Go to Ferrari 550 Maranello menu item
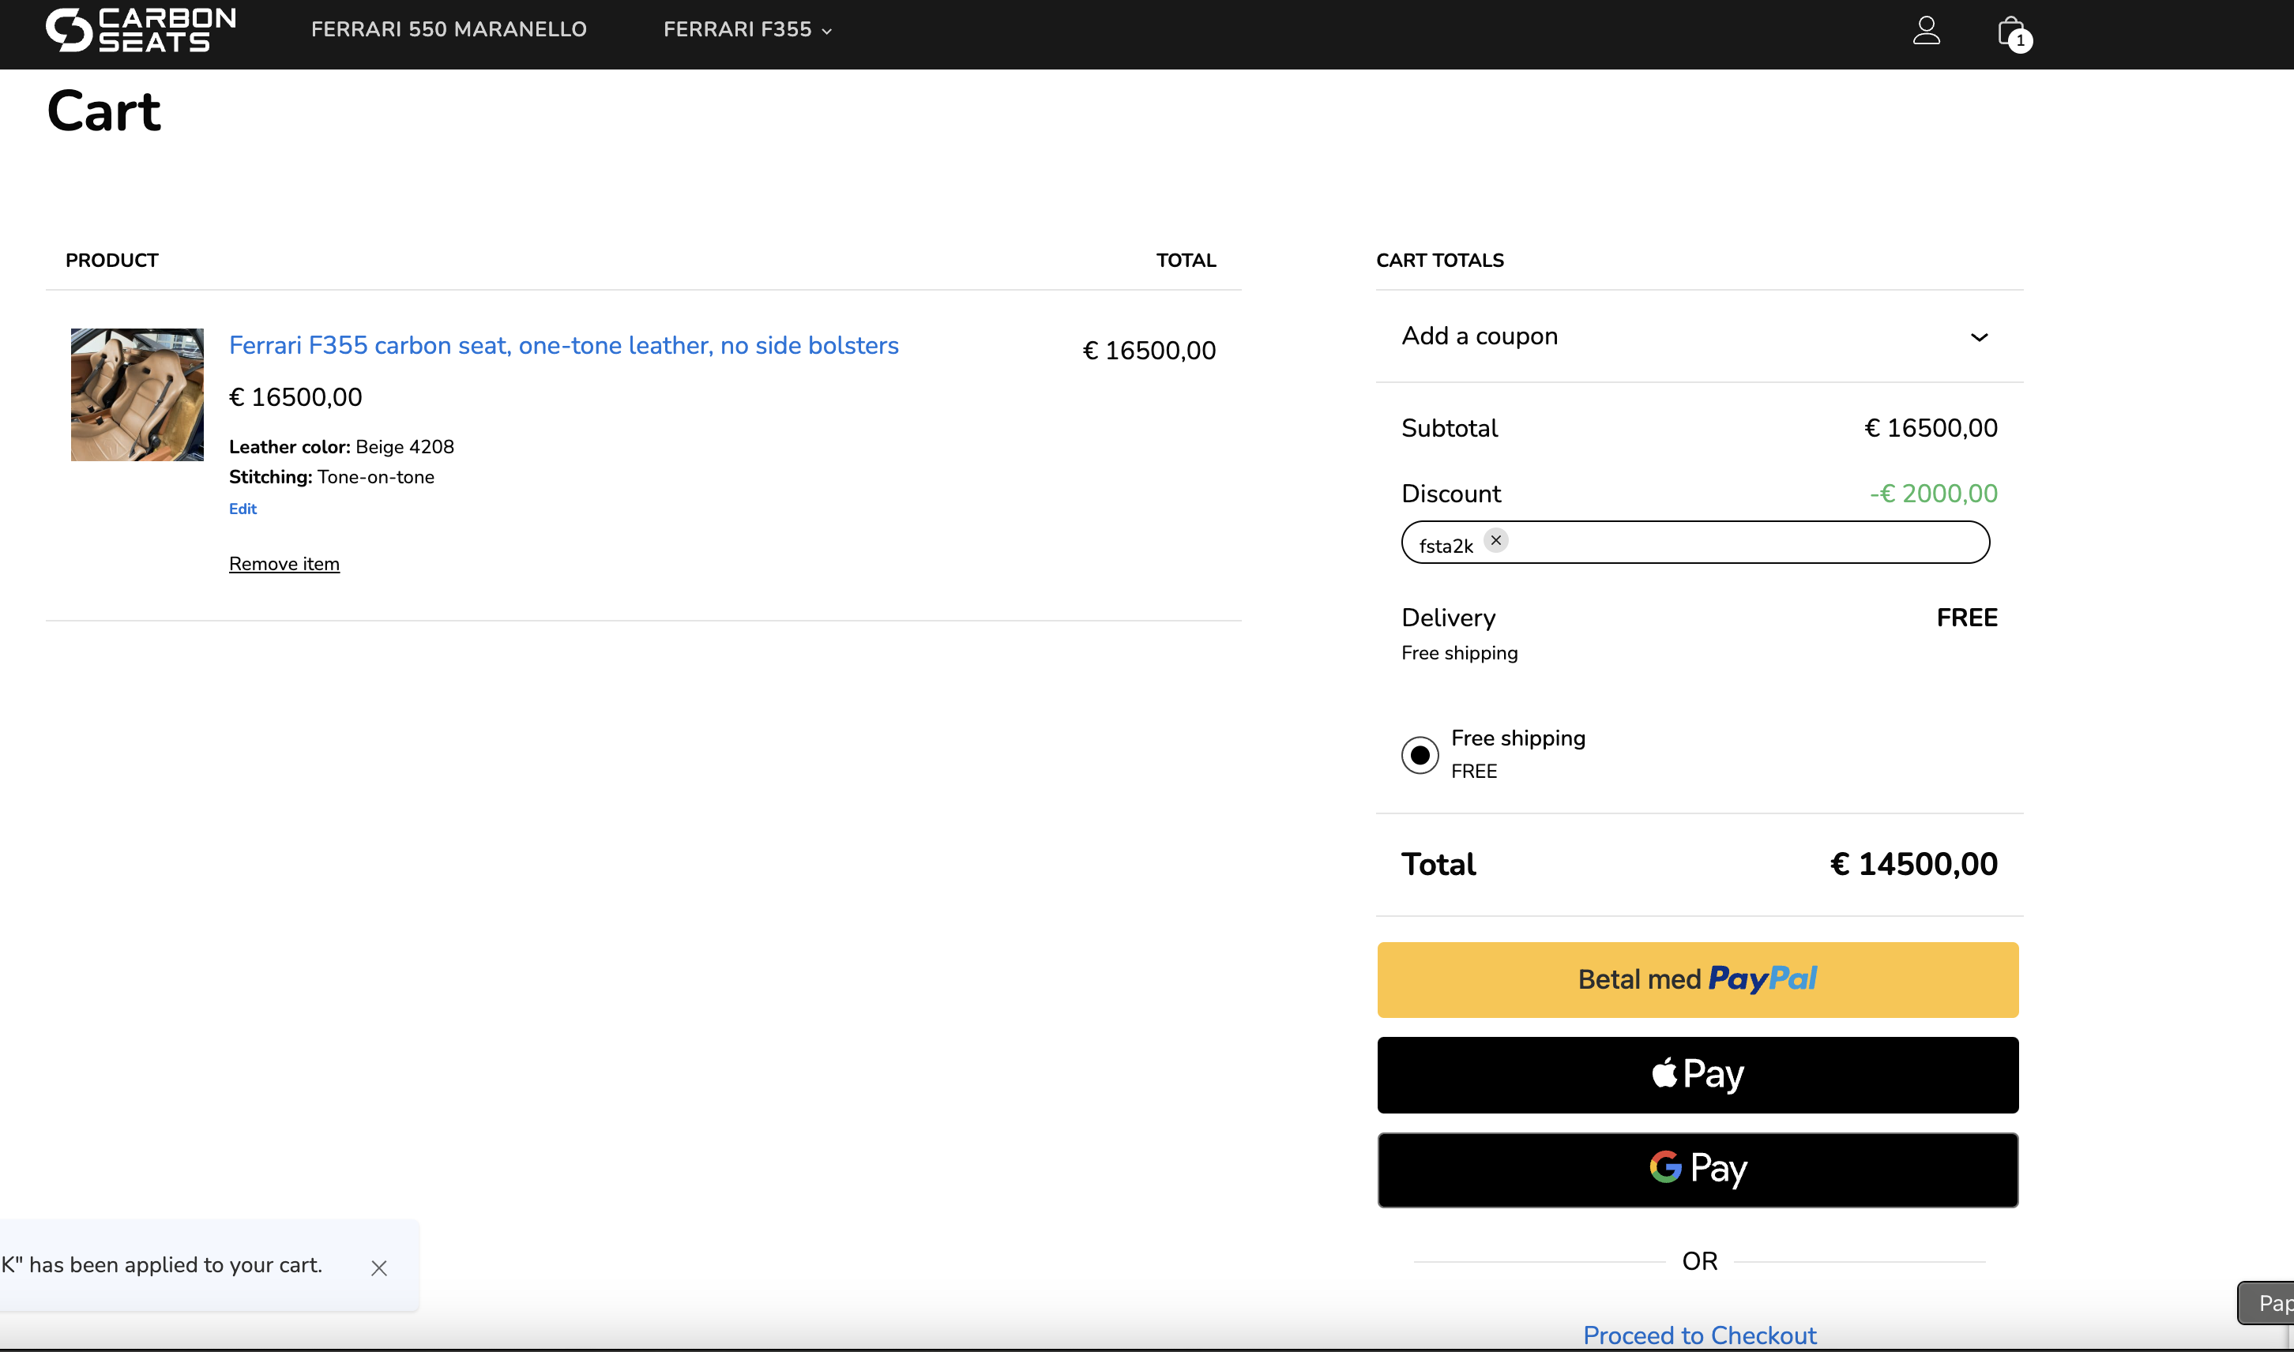2294x1352 pixels. click(x=449, y=30)
